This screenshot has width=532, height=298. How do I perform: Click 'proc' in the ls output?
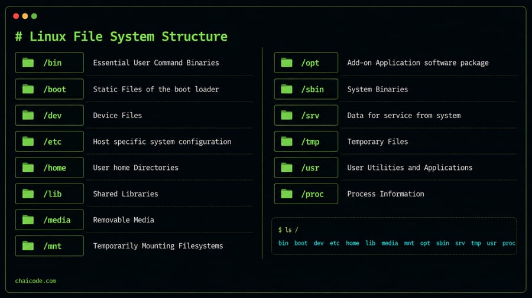click(509, 243)
